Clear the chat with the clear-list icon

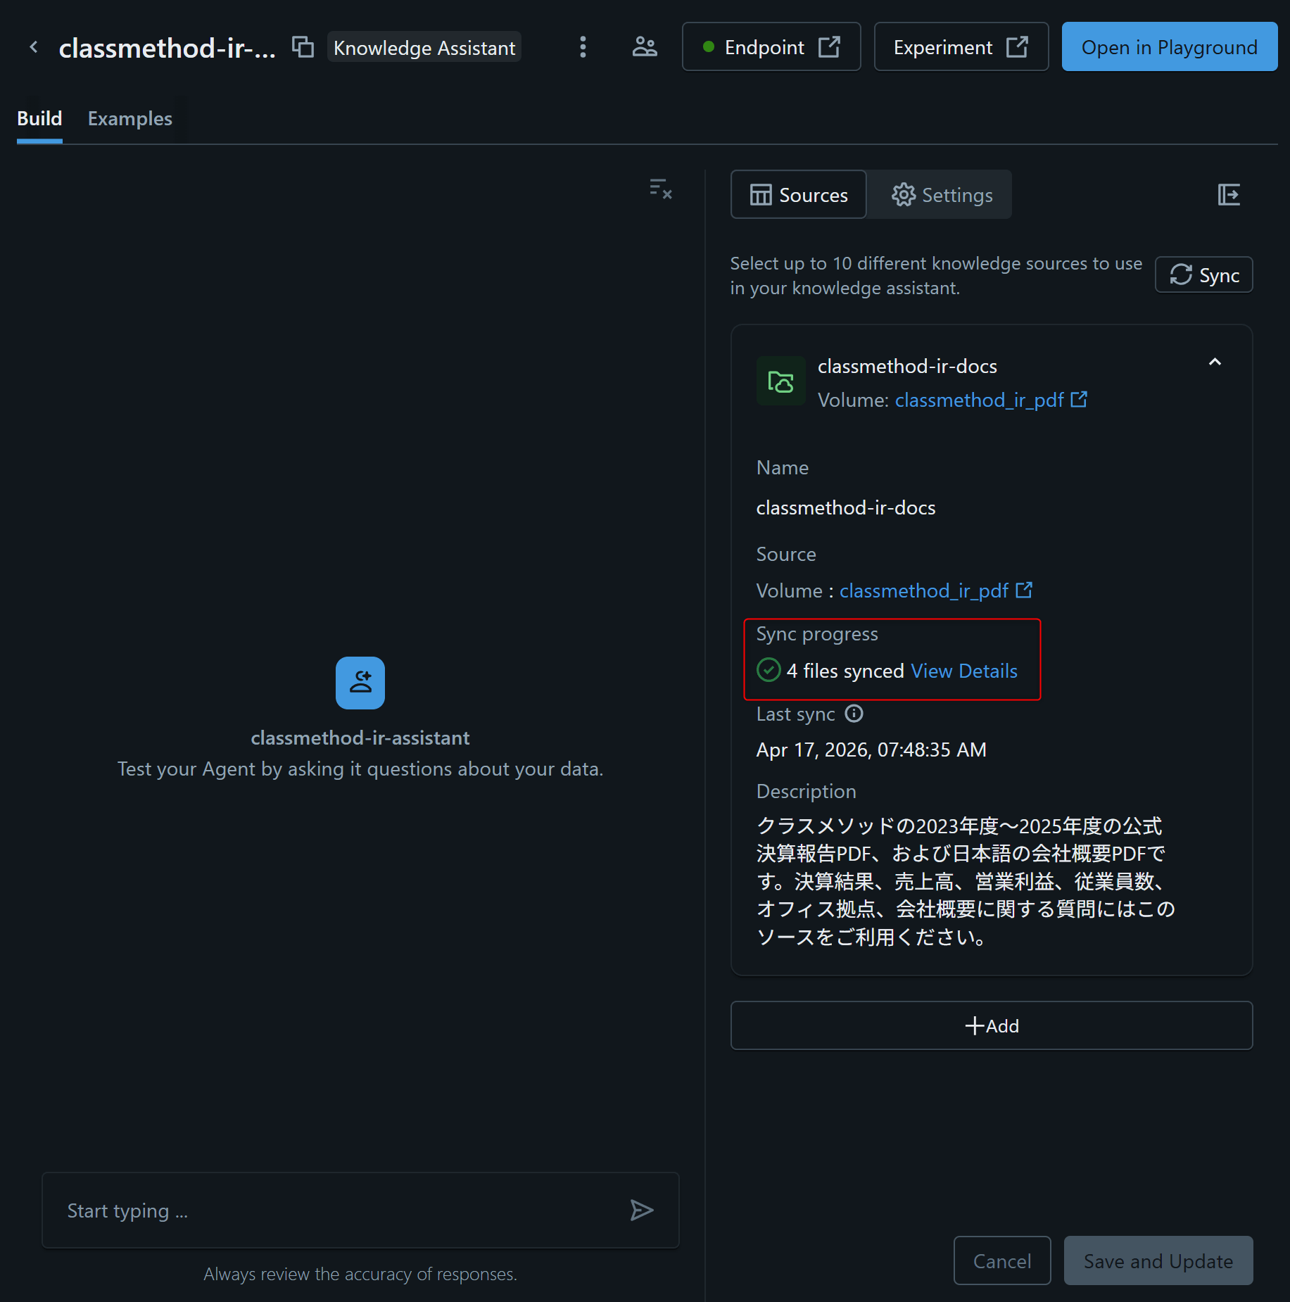tap(660, 189)
